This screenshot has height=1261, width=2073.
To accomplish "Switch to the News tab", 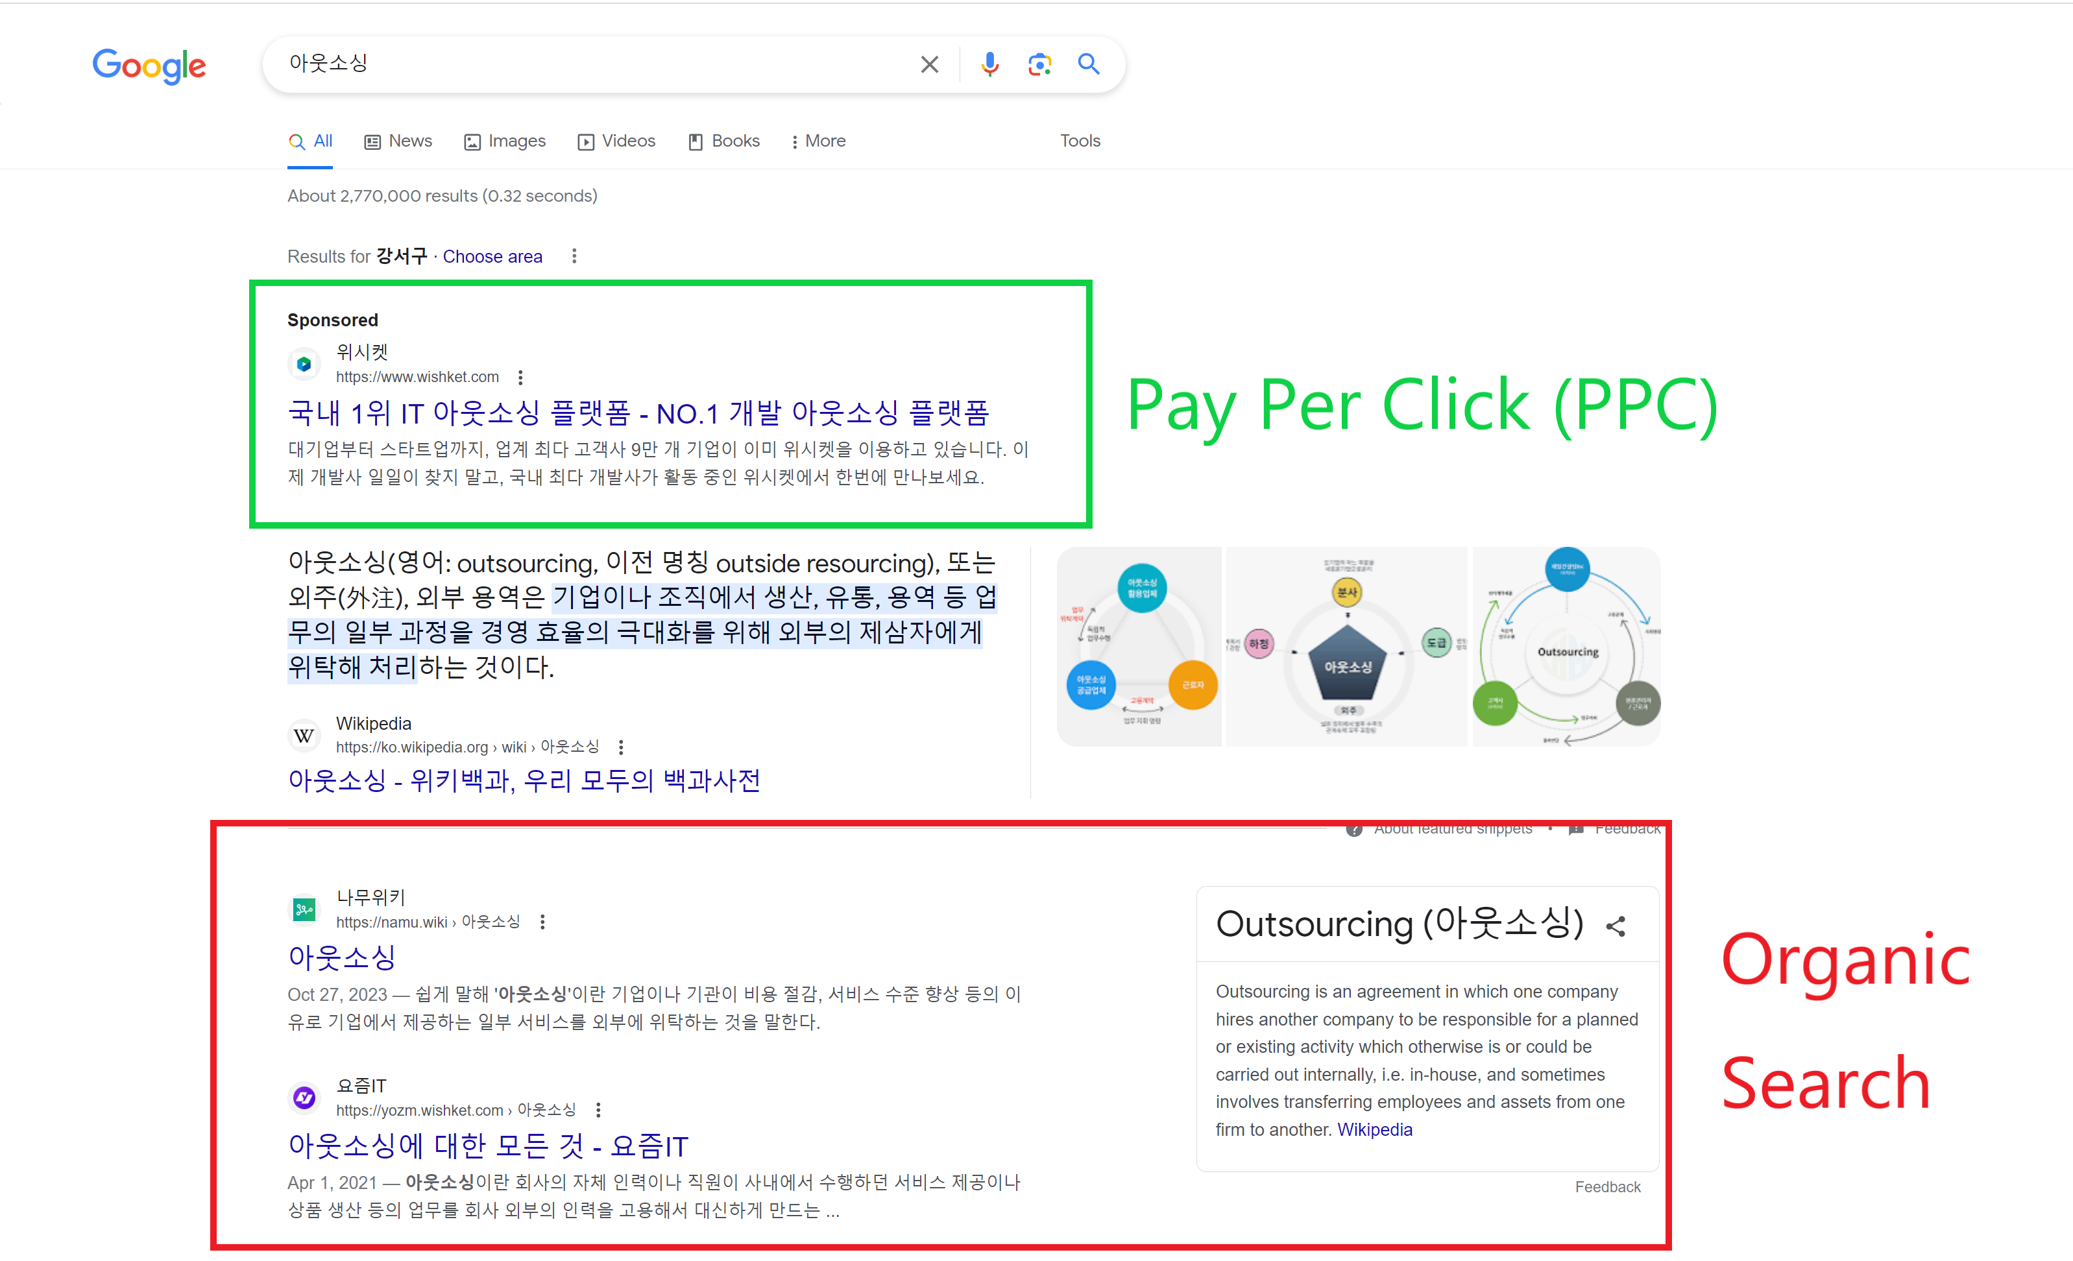I will 398,141.
